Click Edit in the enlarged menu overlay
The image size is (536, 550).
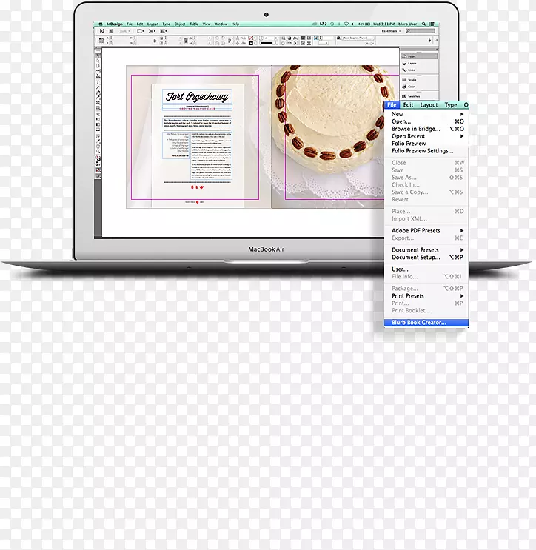pyautogui.click(x=408, y=105)
